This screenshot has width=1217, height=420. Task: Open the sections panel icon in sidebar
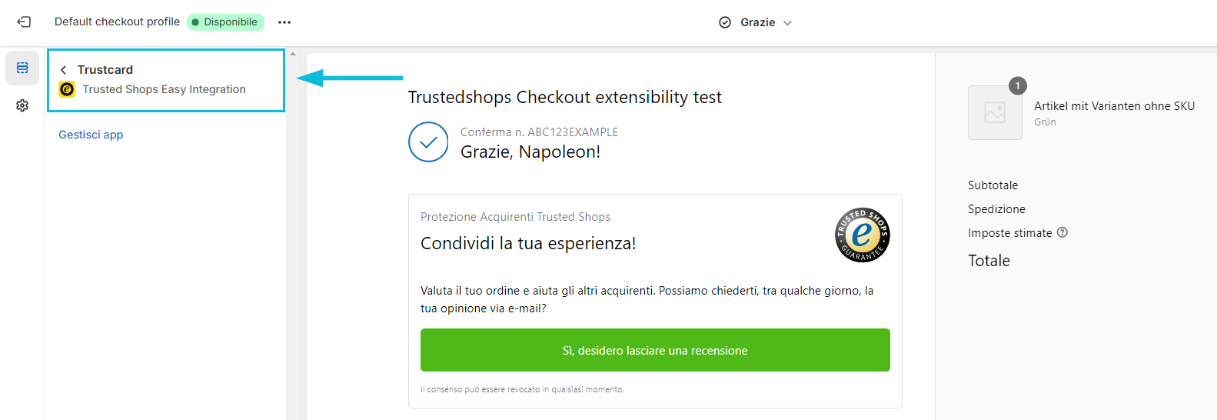pos(22,68)
